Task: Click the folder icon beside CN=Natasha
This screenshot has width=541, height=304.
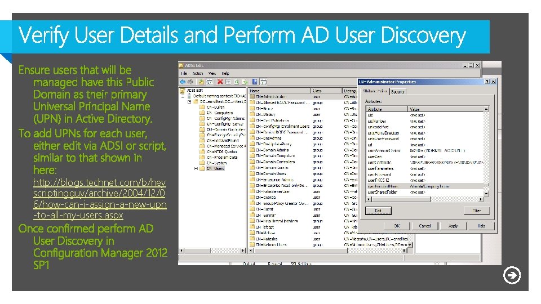Action: pos(252,239)
